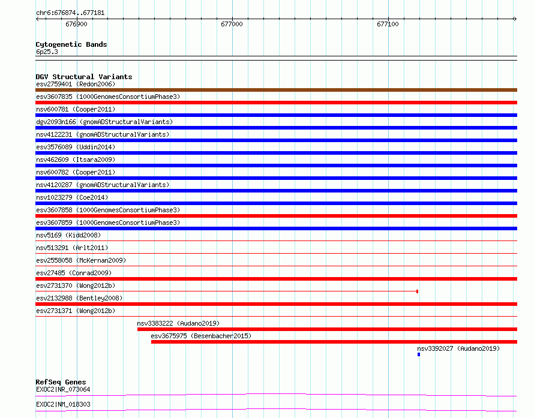Click nsv600782 (Cooper2011) variant label
The image size is (534, 418).
tap(76, 172)
